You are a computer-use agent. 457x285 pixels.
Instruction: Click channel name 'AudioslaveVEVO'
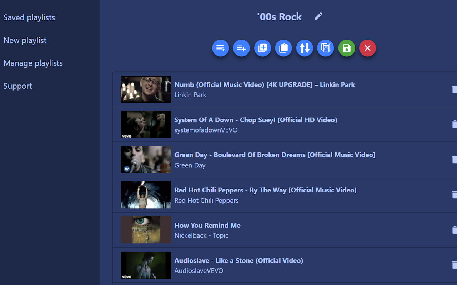coord(199,271)
